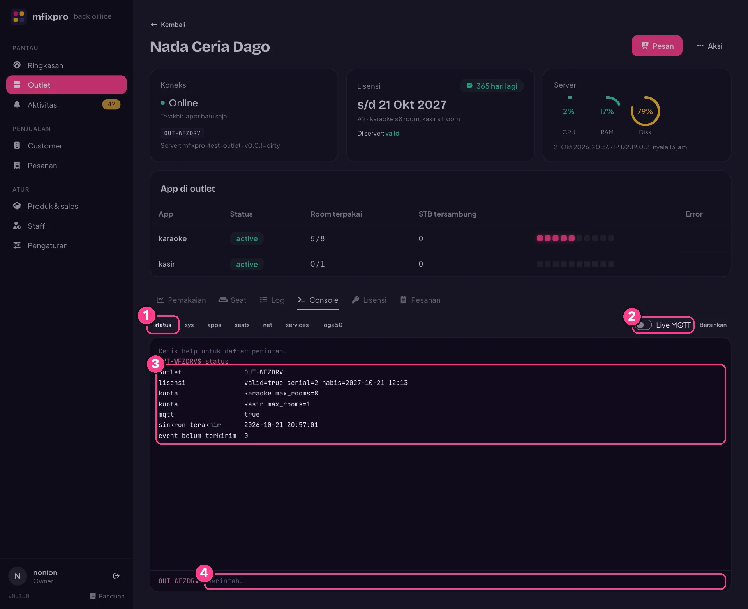
Task: Click the s/d 21 Okt 2027 date
Action: point(402,104)
